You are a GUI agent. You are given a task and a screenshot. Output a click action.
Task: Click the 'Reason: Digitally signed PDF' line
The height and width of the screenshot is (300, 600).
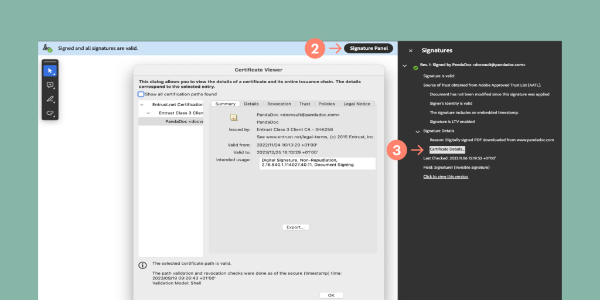[492, 140]
